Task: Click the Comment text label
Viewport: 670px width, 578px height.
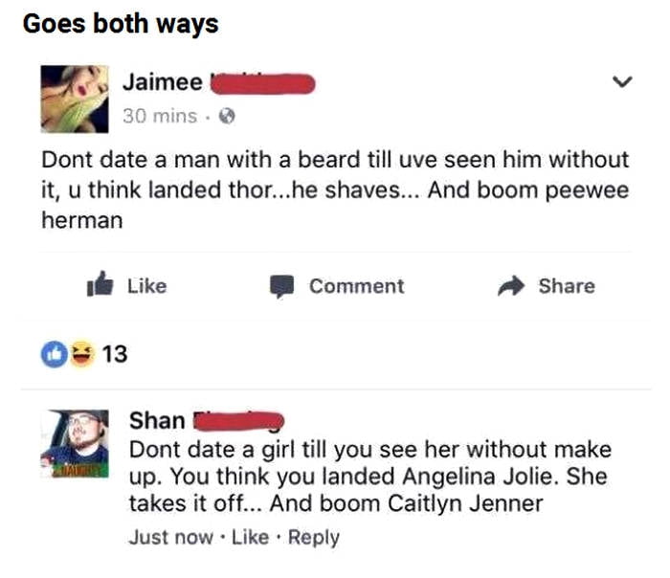Action: (x=357, y=286)
